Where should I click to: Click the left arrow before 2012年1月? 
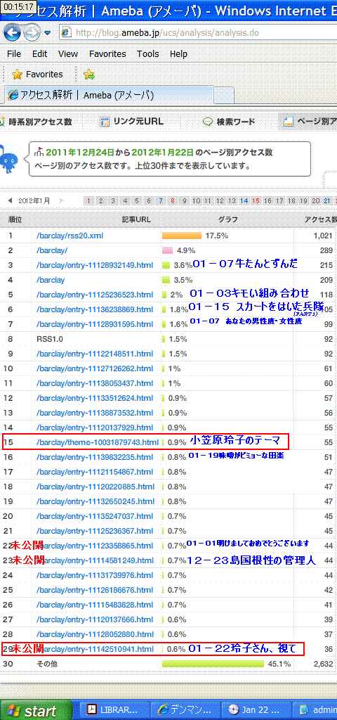tap(10, 200)
